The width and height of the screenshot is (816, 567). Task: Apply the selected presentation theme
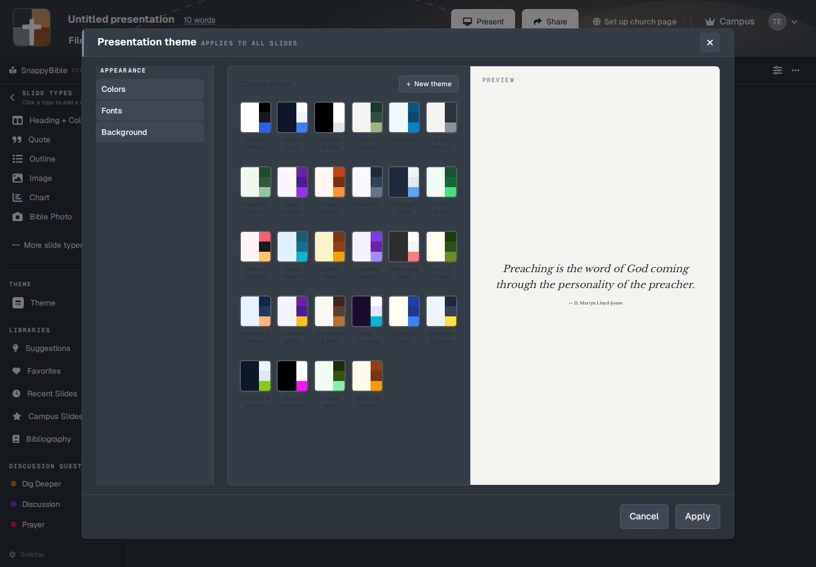698,517
